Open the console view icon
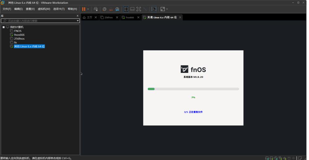309x160 pixels. pos(154,9)
